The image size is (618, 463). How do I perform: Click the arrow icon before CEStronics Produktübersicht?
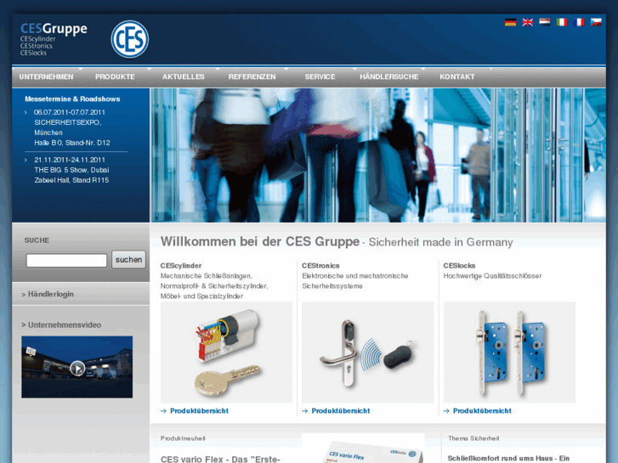coord(305,411)
